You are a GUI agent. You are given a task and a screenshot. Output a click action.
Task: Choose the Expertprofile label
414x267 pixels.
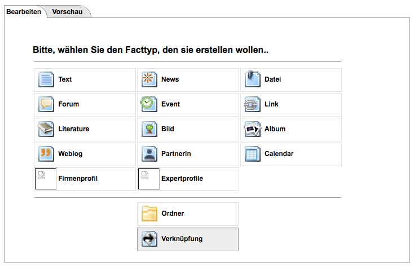coord(182,179)
